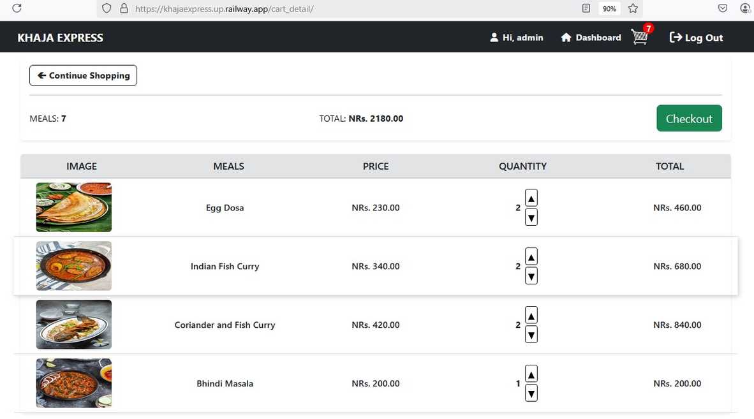The height and width of the screenshot is (419, 754).
Task: Click the Egg Dosa thumbnail image
Action: point(74,207)
